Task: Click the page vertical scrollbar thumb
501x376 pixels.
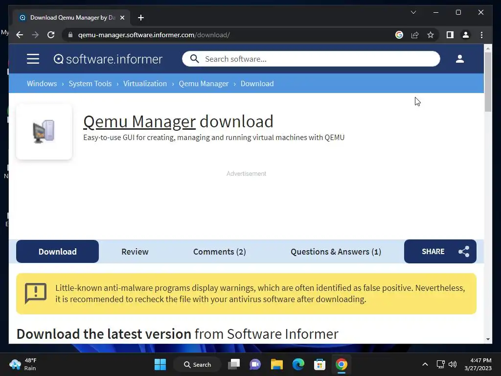Action: pos(488,82)
